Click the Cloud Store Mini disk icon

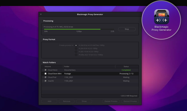tap(45, 74)
